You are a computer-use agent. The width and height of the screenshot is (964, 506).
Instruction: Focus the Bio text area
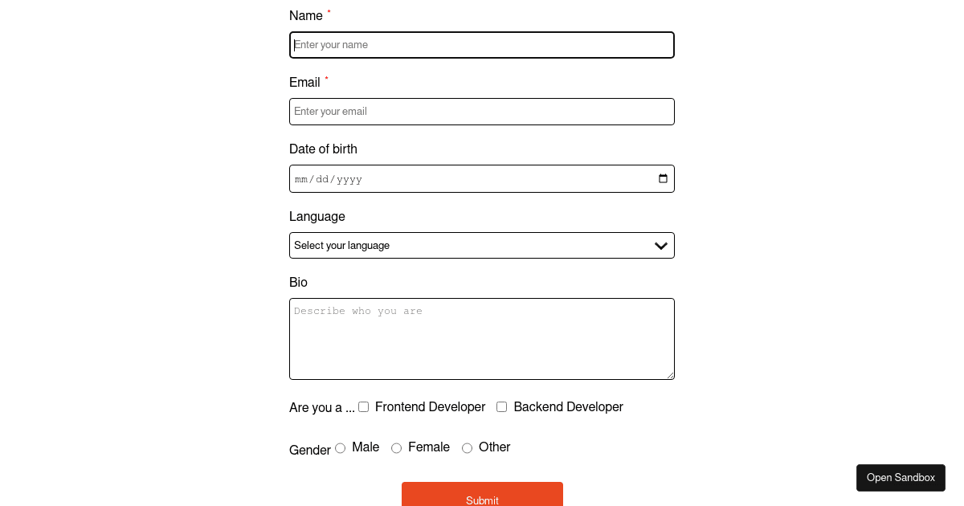pyautogui.click(x=482, y=339)
